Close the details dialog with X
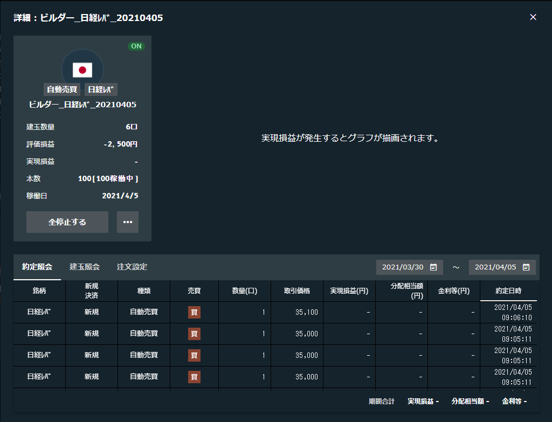 coord(533,17)
